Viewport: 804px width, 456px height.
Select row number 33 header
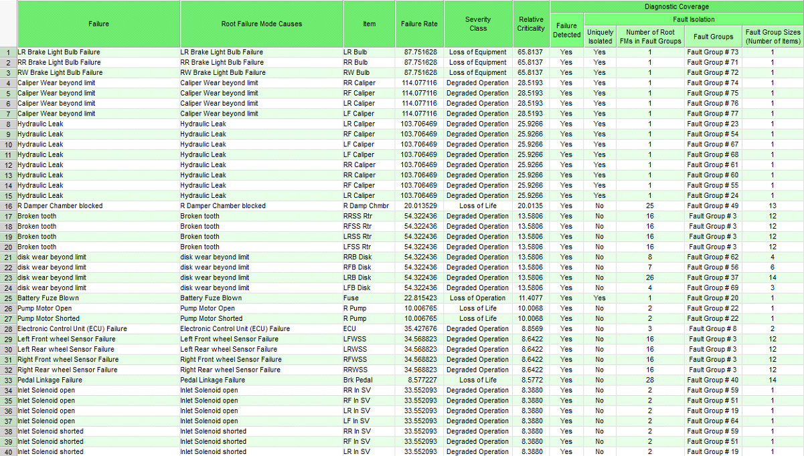(x=8, y=380)
